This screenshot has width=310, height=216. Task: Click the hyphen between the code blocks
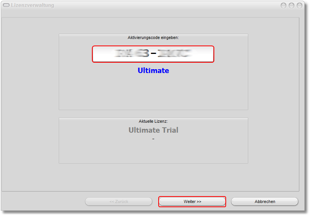coord(153,54)
